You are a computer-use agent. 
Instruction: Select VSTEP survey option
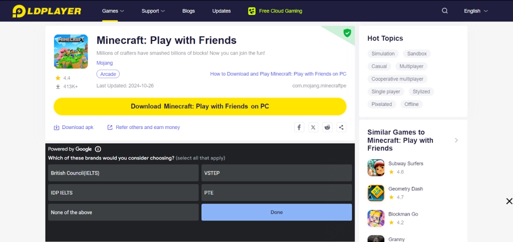click(x=277, y=173)
